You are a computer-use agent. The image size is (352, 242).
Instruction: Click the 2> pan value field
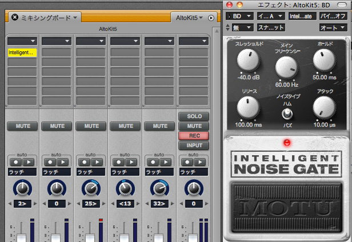[x=22, y=204]
